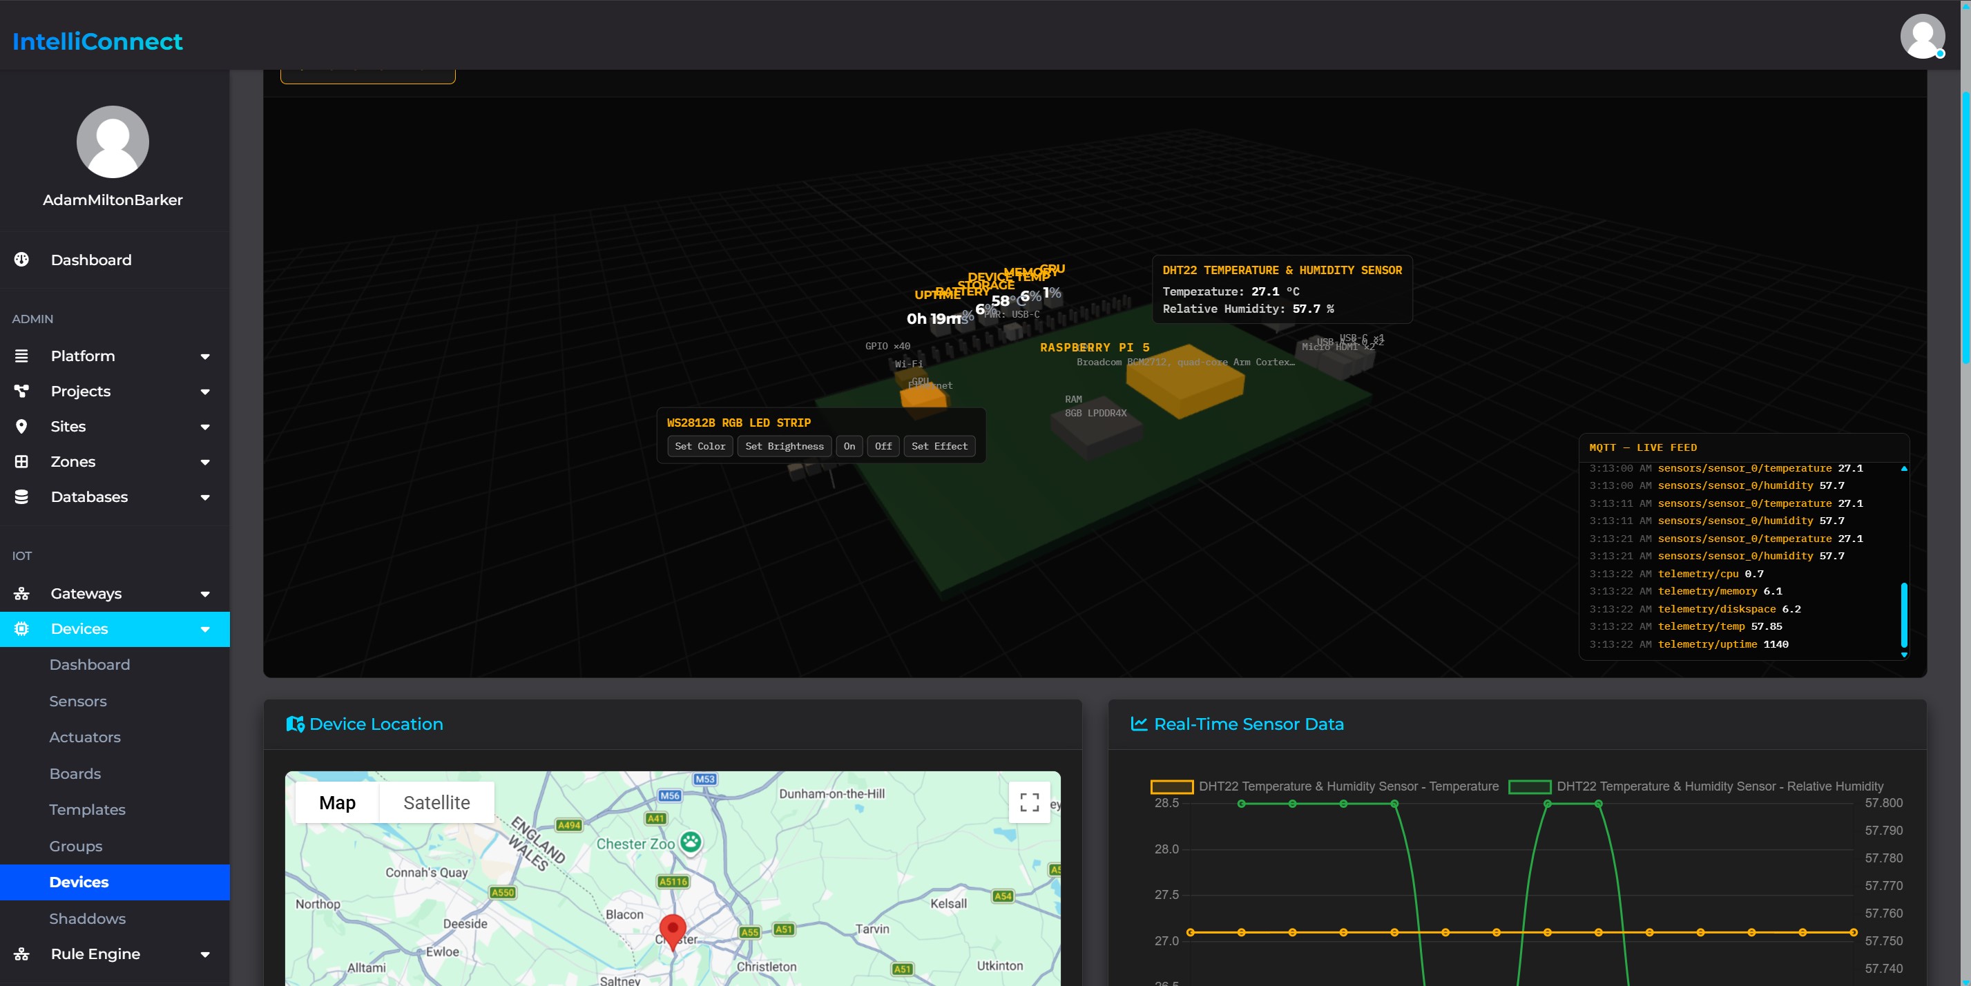
Task: Click the 'telemetry/temp 57.85' feed entry
Action: [x=1686, y=626]
